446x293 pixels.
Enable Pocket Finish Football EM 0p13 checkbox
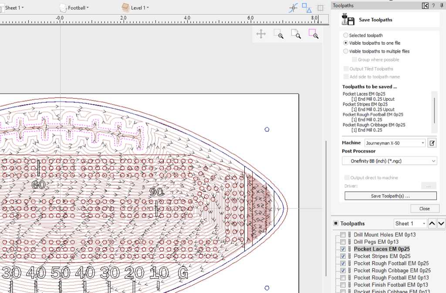(343, 285)
